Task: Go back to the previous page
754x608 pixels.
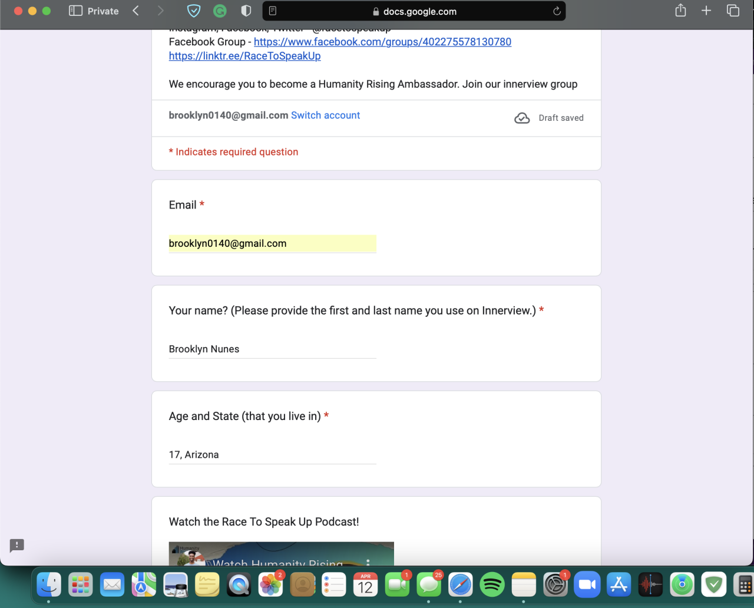Action: [136, 11]
